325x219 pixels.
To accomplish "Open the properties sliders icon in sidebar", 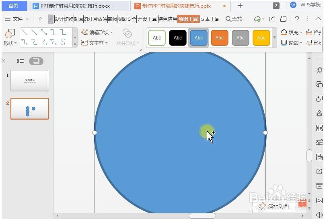I will point(319,142).
